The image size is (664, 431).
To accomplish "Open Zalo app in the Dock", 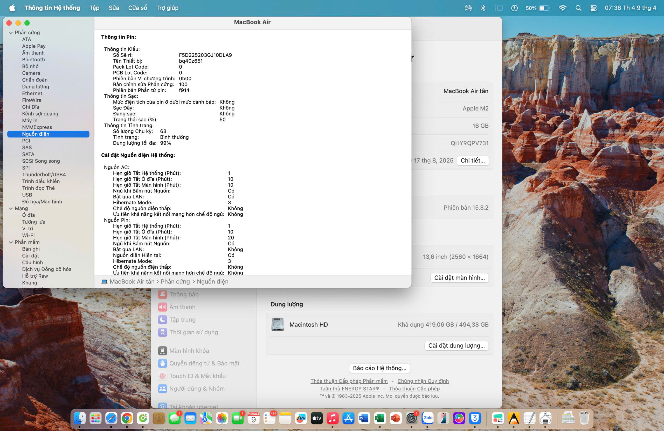I will 427,418.
